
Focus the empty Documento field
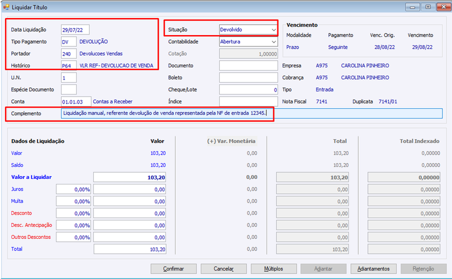click(x=248, y=66)
